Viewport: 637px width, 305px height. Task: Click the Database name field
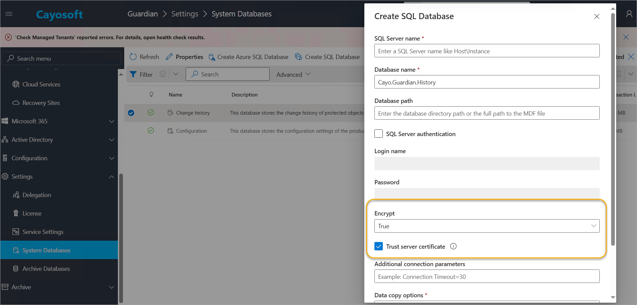point(487,82)
